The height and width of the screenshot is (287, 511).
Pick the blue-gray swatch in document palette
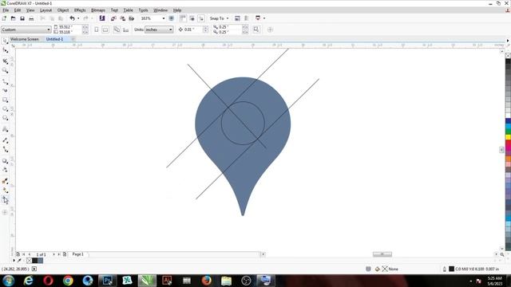[40, 261]
